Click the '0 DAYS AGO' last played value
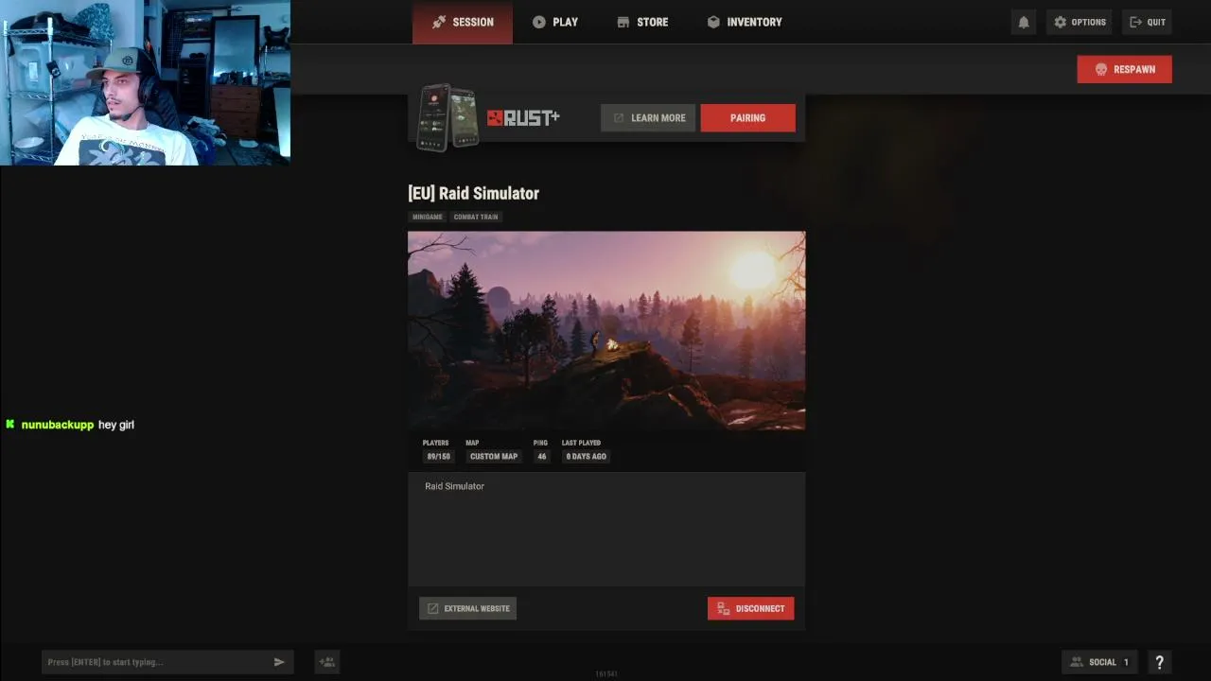Image resolution: width=1211 pixels, height=681 pixels. [587, 456]
